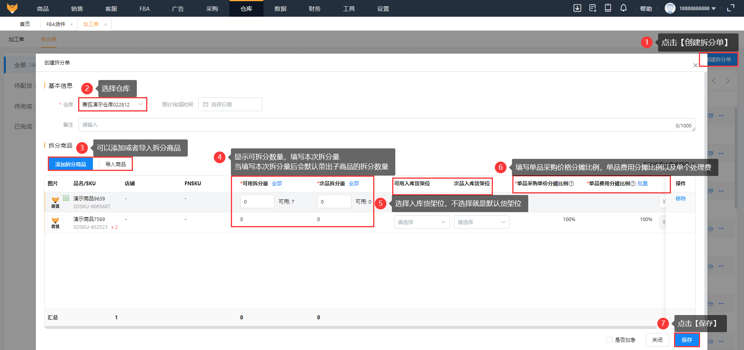Open the thumbnail image of 演示商品7569
The height and width of the screenshot is (350, 744).
56,223
